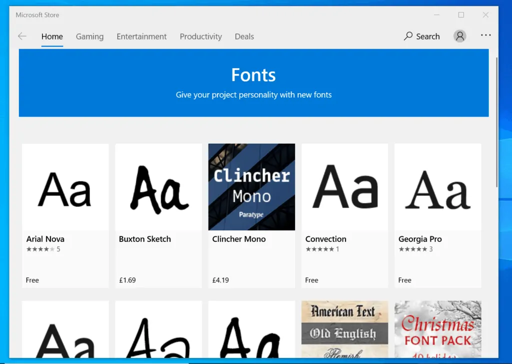This screenshot has height=364, width=512.
Task: Open the Deals section
Action: click(x=244, y=37)
